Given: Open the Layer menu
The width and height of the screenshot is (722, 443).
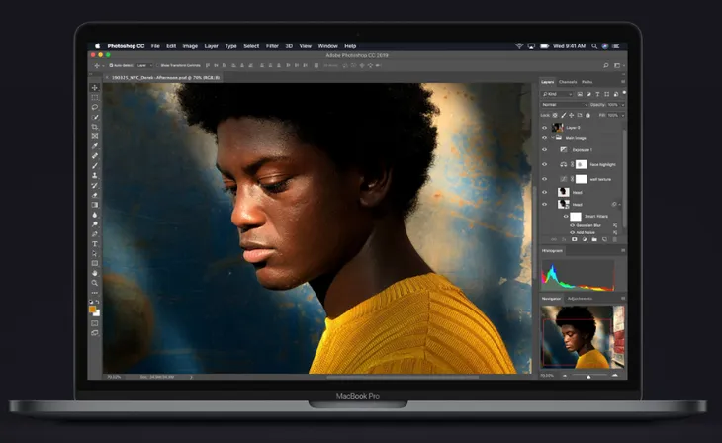Looking at the screenshot, I should pyautogui.click(x=211, y=46).
